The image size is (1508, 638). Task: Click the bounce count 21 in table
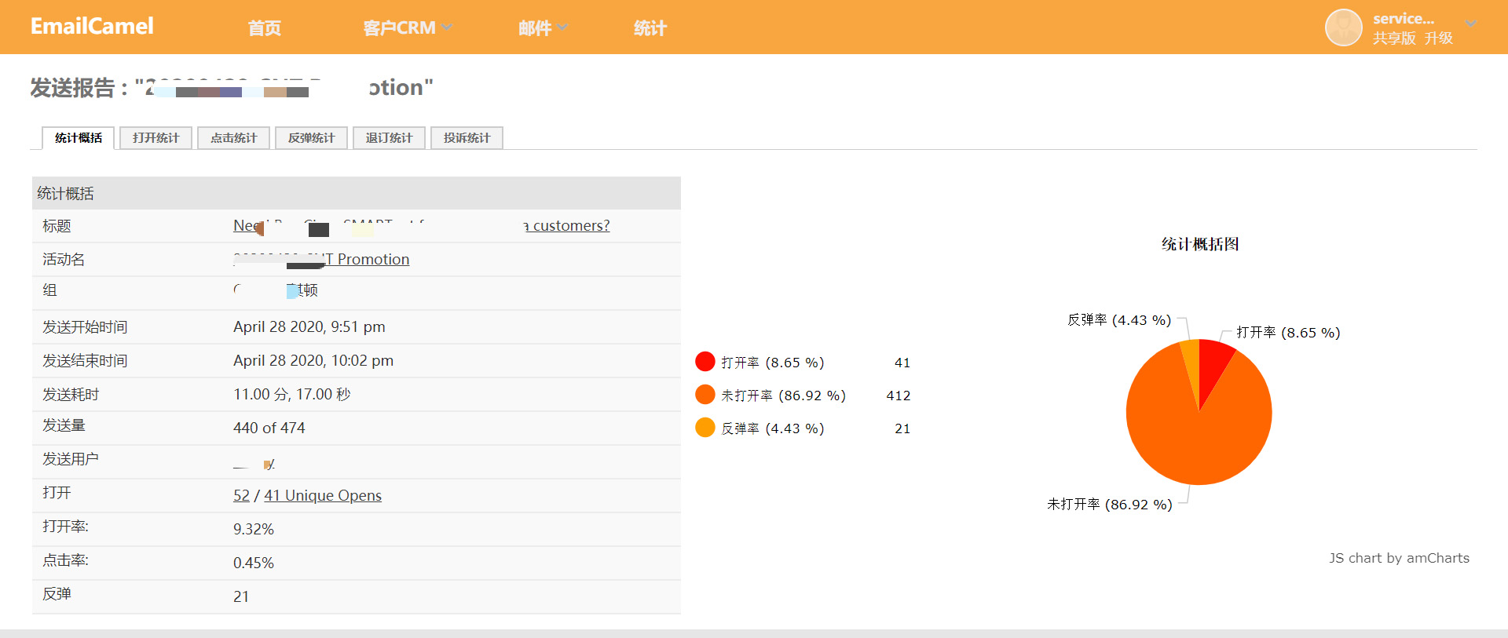pos(241,597)
